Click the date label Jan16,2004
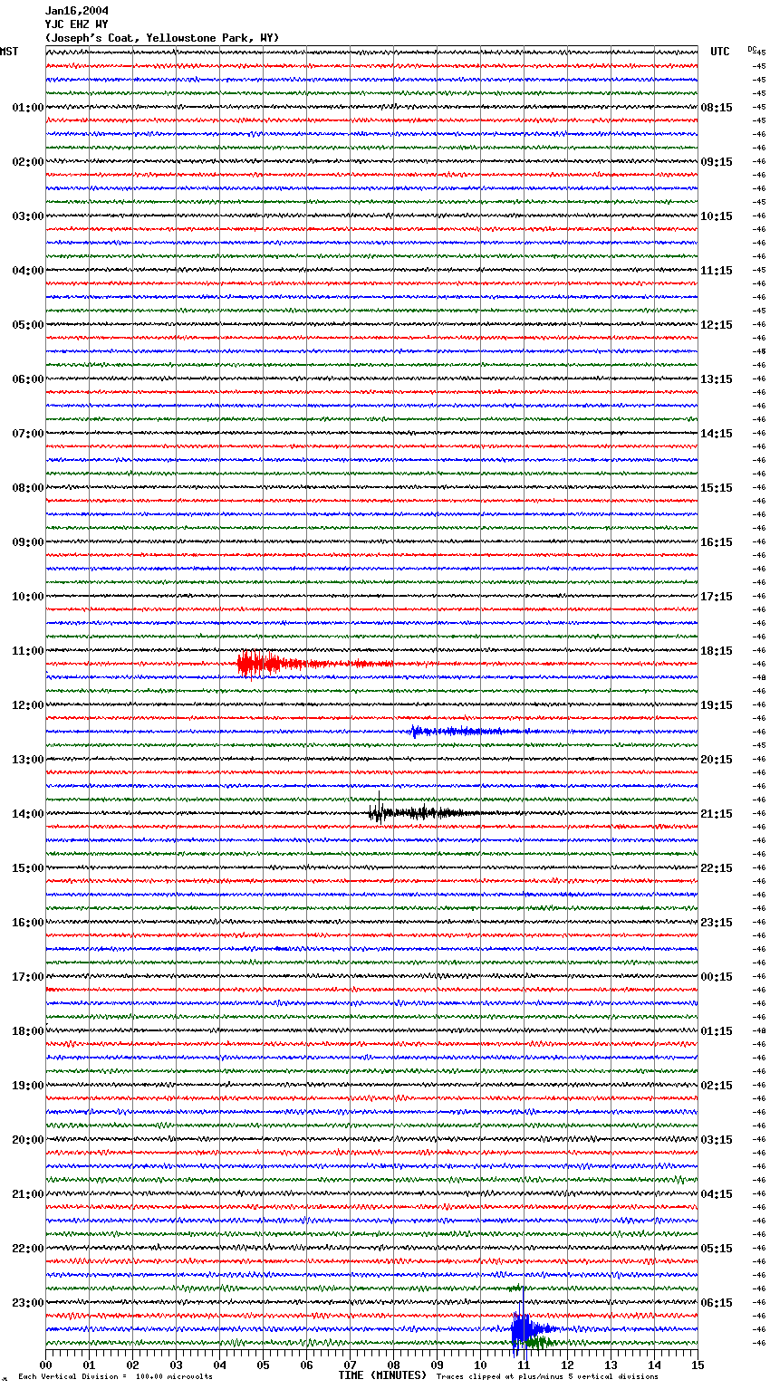770x1389 pixels. [x=77, y=11]
